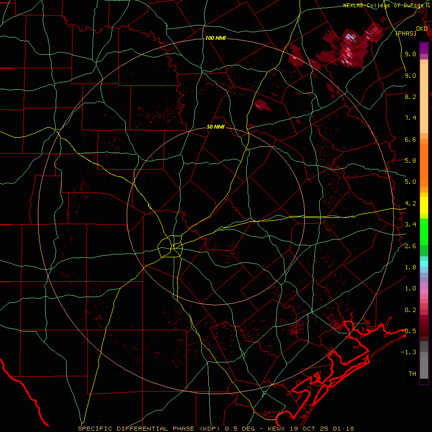
Task: Click the 5.0 value on the legend
Action: 410,182
